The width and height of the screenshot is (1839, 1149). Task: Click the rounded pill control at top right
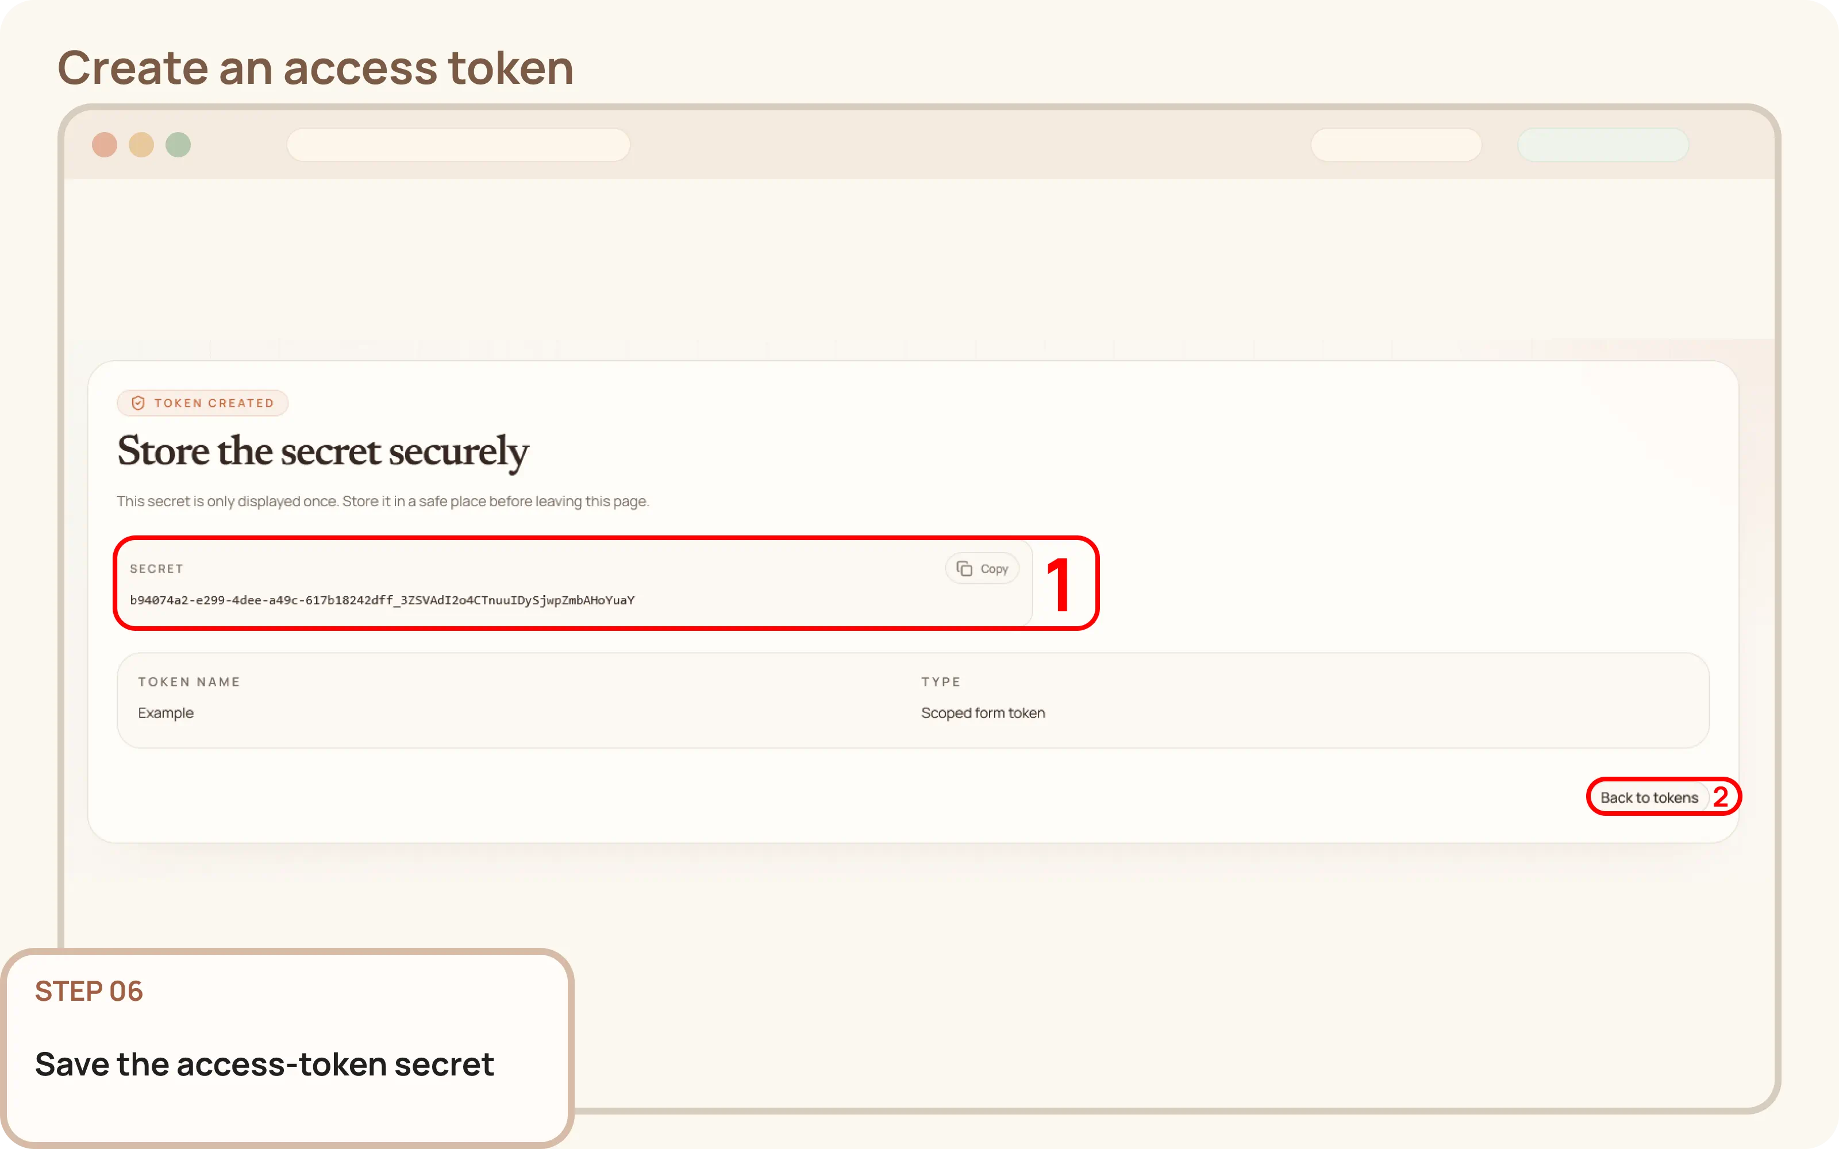click(1396, 144)
